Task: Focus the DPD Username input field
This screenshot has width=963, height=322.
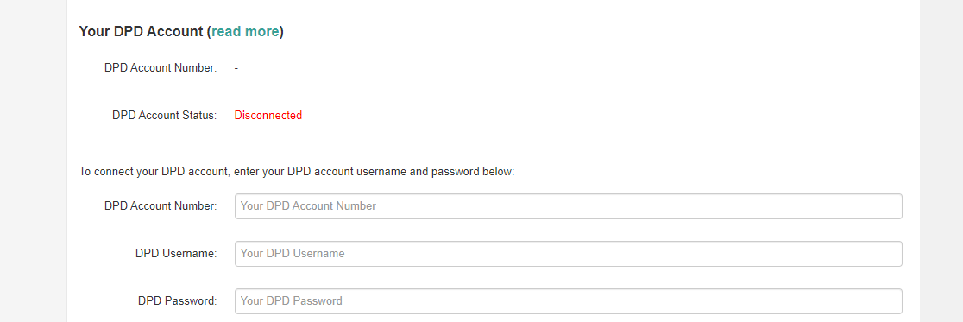Action: coord(568,254)
